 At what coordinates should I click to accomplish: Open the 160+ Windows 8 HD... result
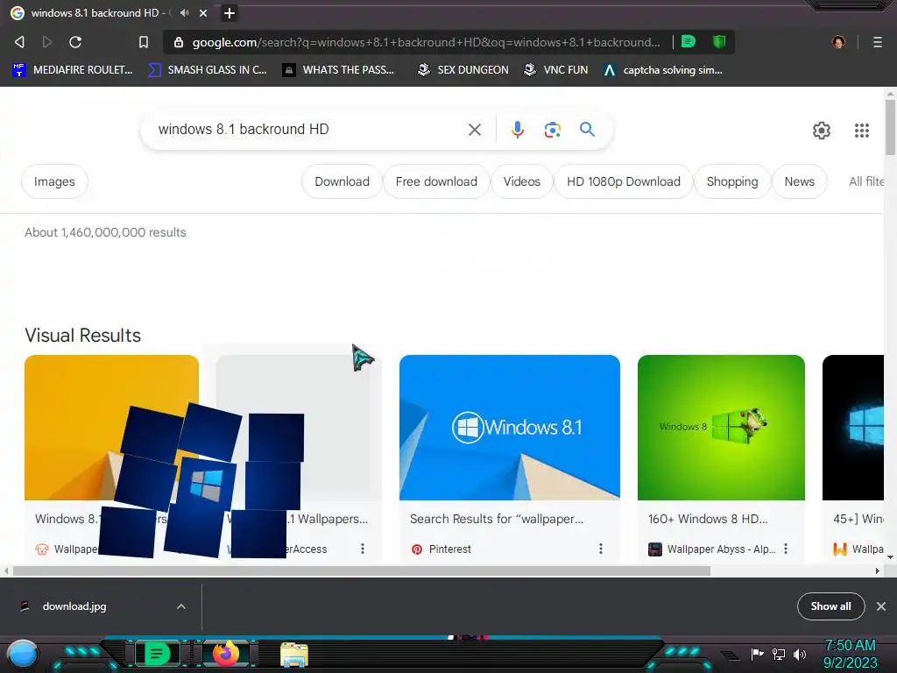[708, 519]
